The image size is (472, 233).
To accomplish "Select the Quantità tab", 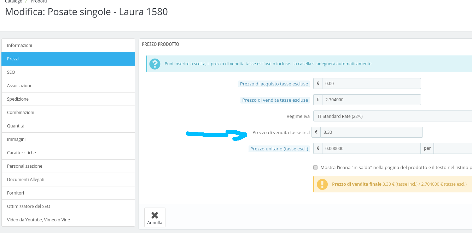I will [68, 126].
